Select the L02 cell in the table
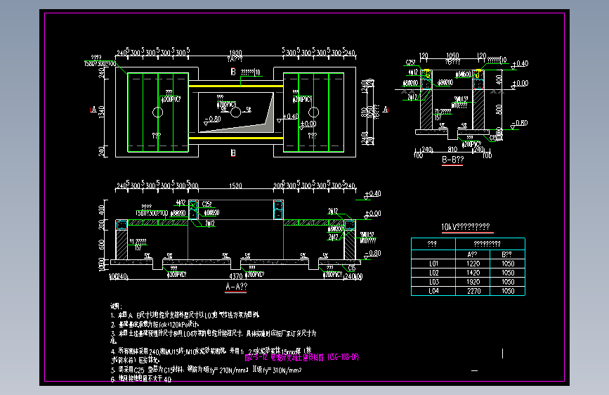Viewport: 609px width, 395px height. pos(433,273)
